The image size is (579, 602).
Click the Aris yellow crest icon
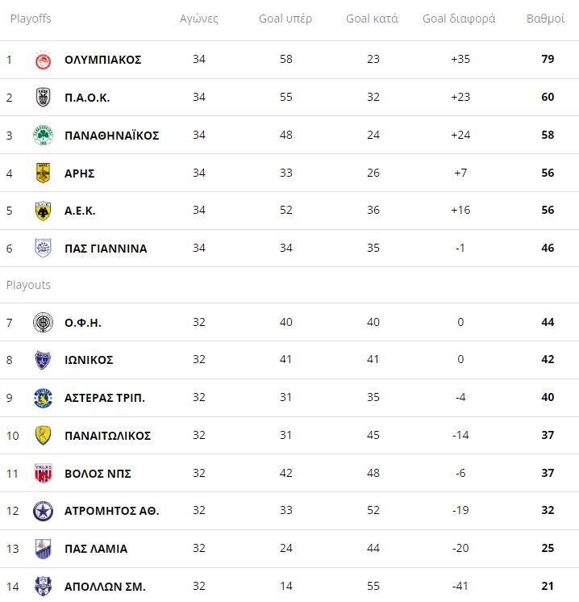click(x=44, y=173)
